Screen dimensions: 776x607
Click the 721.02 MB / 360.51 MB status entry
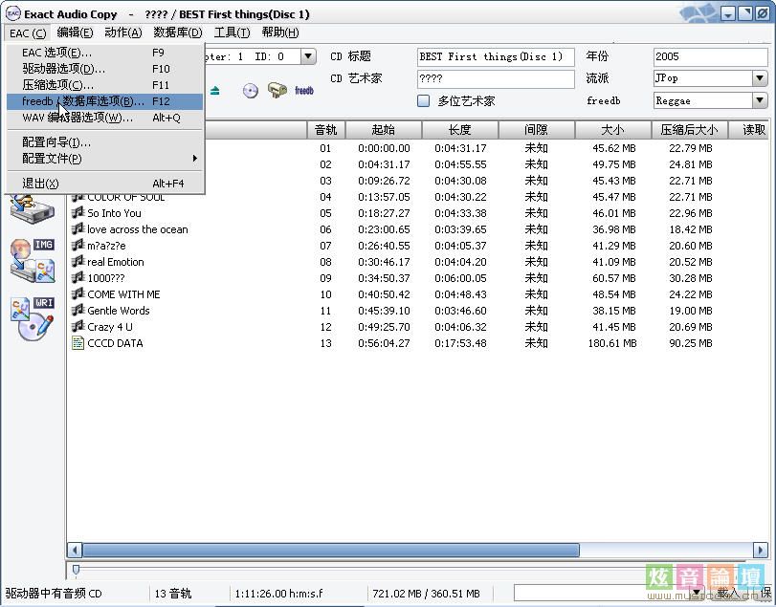point(426,594)
